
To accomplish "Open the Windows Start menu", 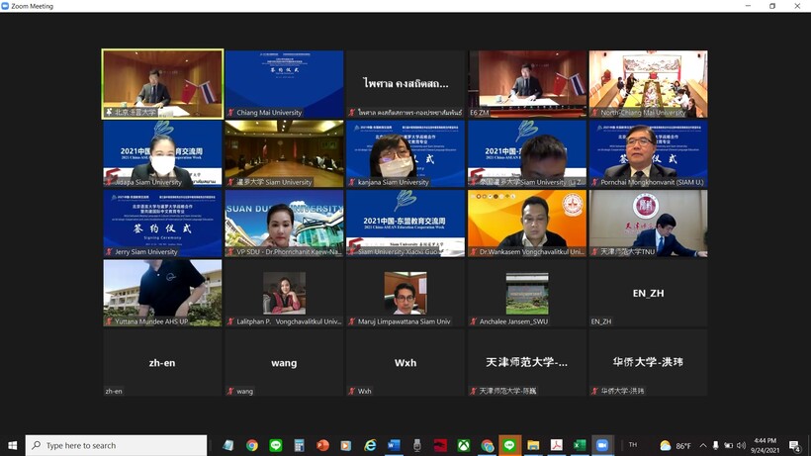I will [13, 445].
